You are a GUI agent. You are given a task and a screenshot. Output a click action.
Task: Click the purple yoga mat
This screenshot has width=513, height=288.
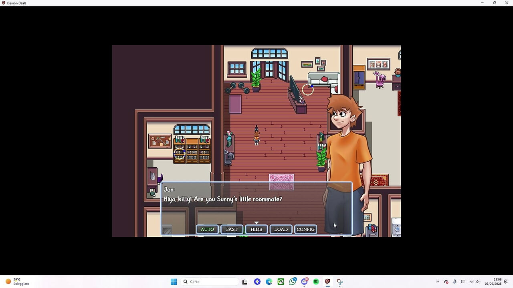(235, 104)
